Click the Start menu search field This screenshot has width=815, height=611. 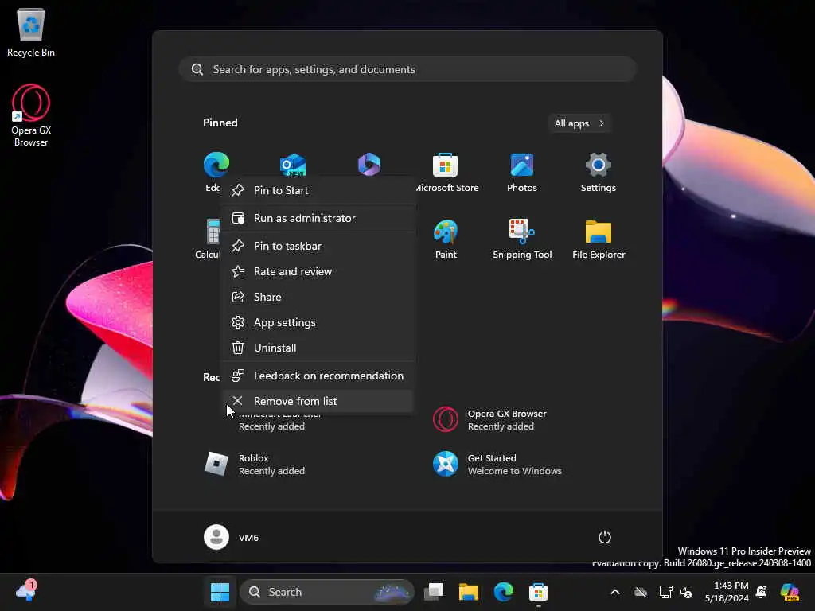pos(407,69)
